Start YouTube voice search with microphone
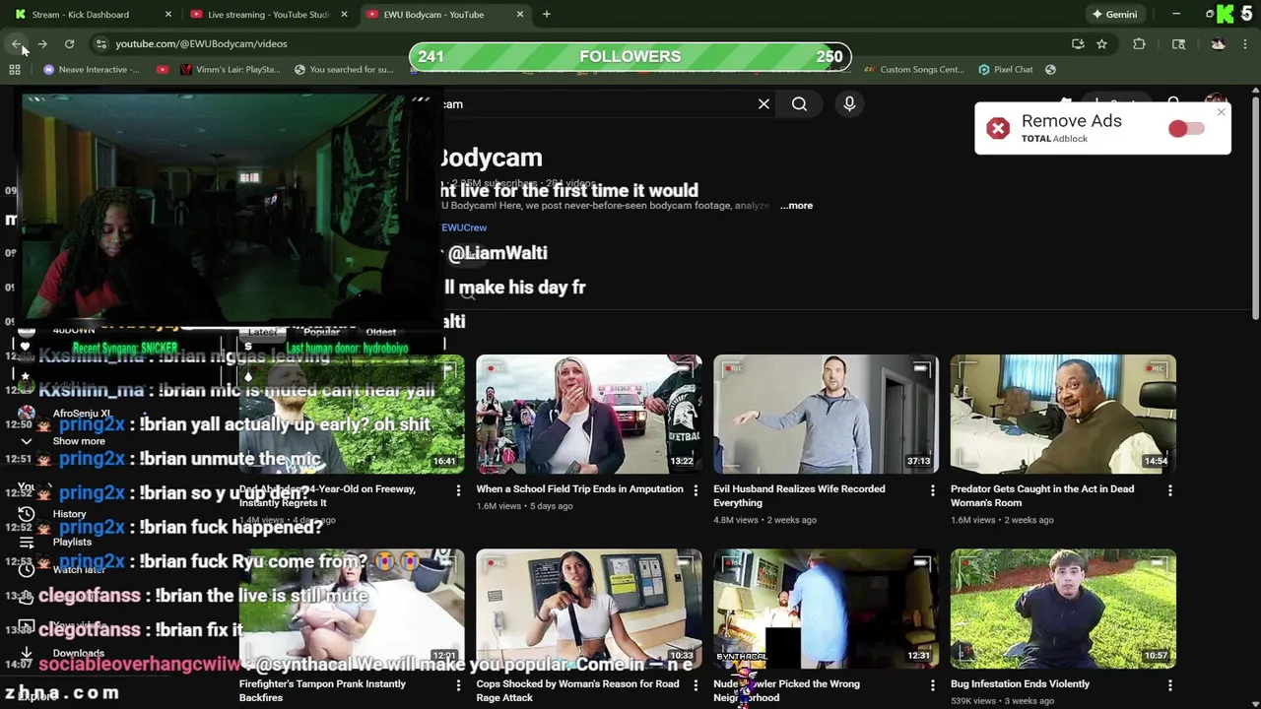 coord(849,103)
